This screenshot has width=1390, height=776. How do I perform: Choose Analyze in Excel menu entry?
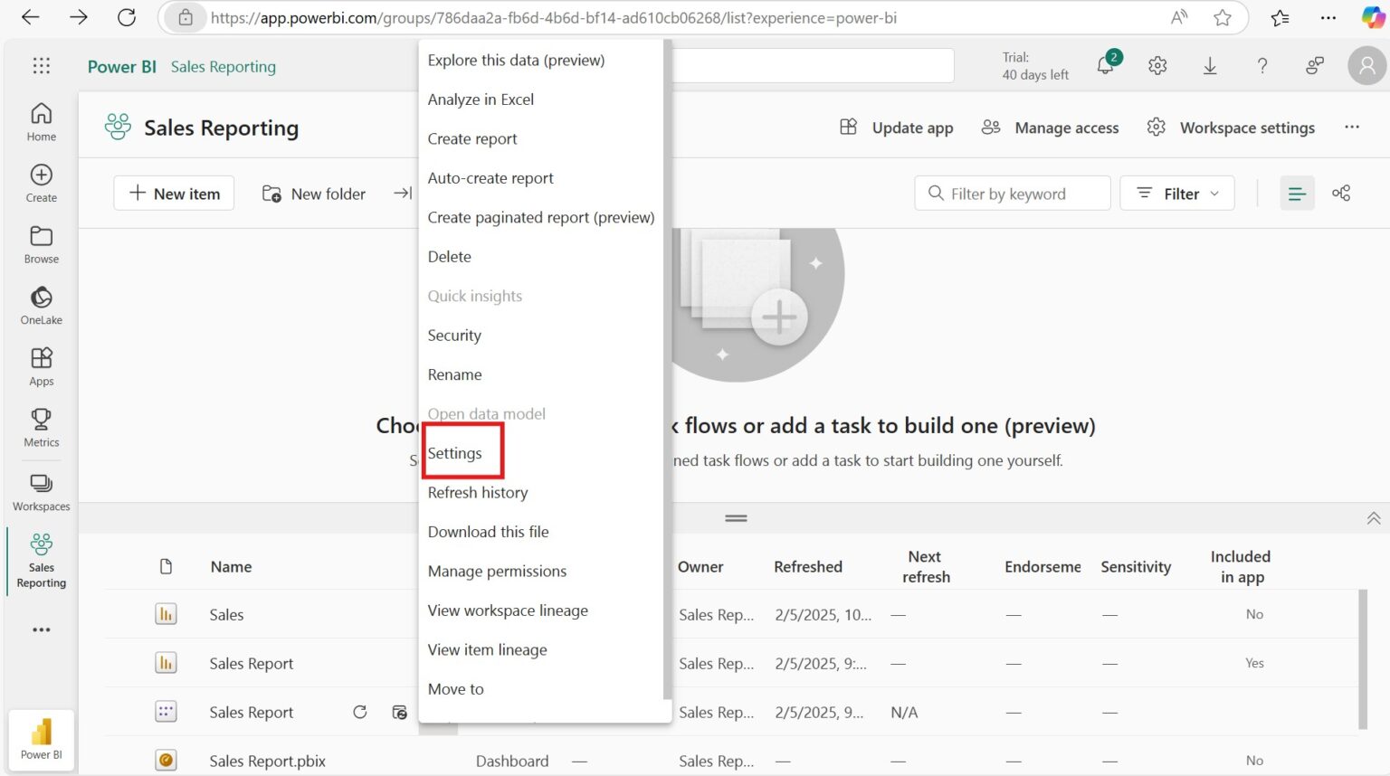[481, 99]
